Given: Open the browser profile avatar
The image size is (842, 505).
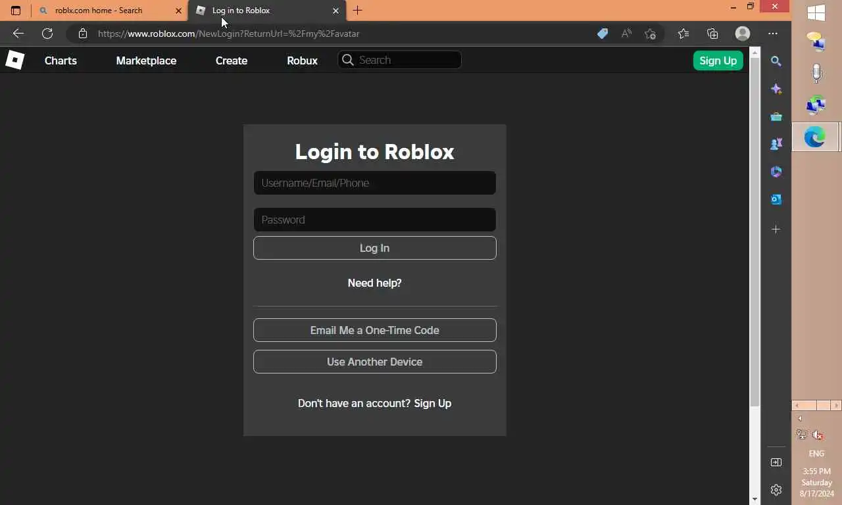Looking at the screenshot, I should pos(743,34).
